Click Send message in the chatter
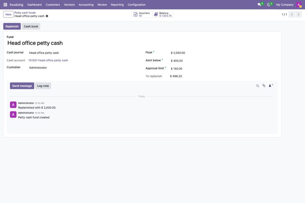The image size is (305, 203). click(22, 86)
